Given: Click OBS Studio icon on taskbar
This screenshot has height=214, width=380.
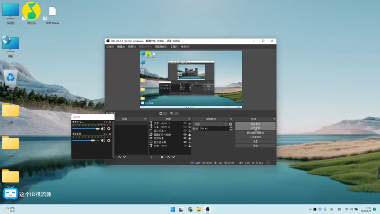Looking at the screenshot, I should click(208, 209).
